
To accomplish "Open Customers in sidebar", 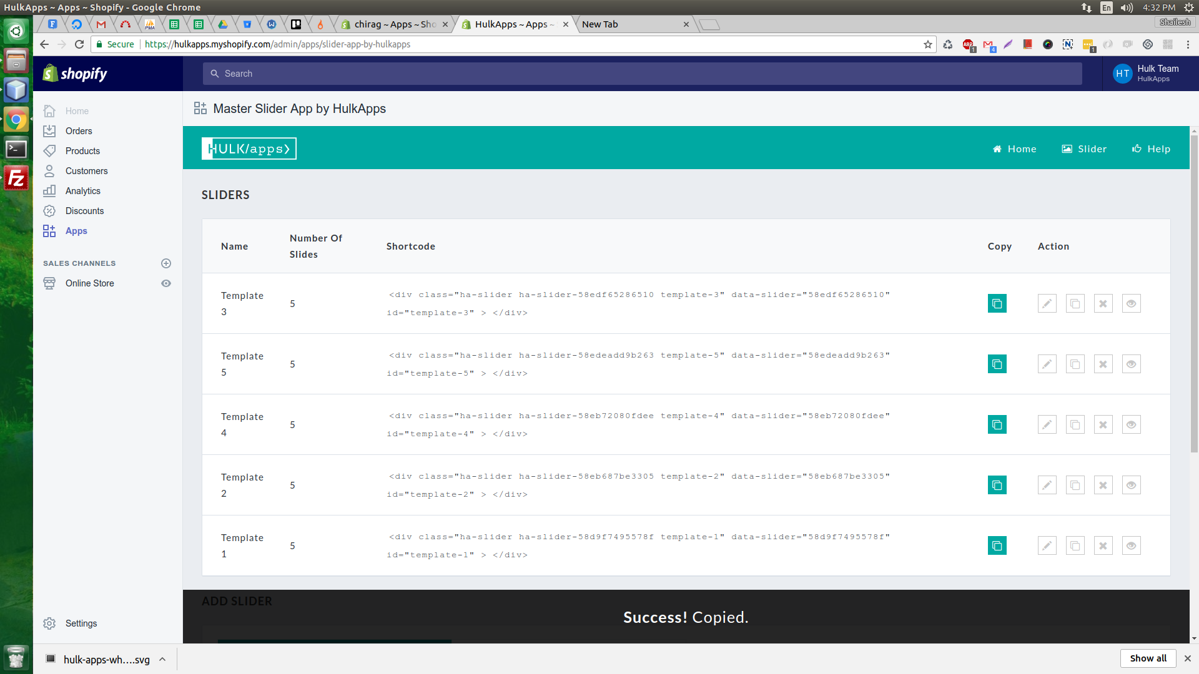I will tap(75, 171).
